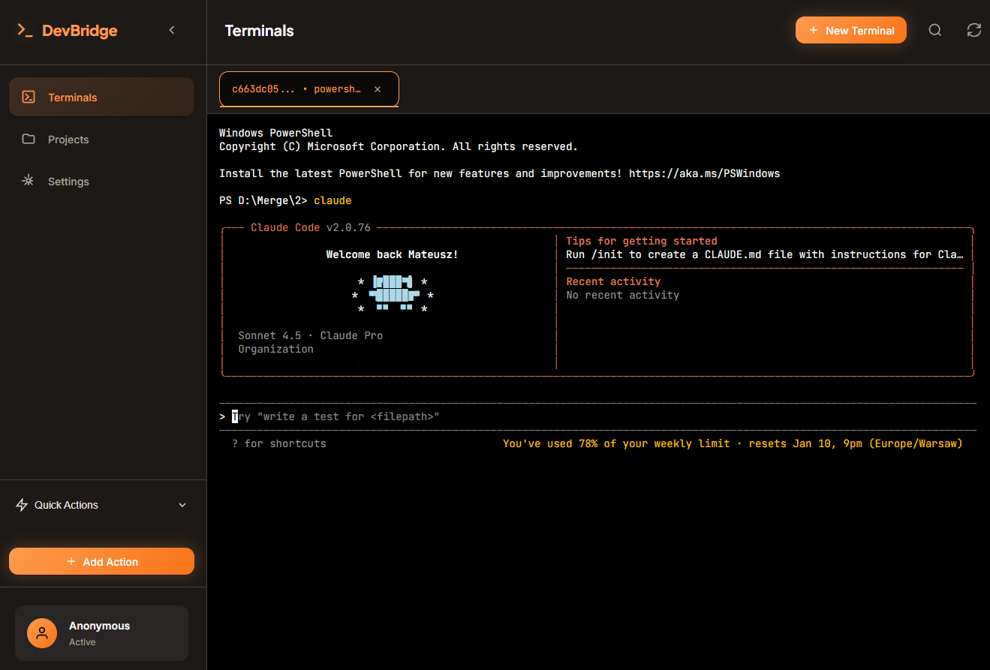The image size is (990, 670).
Task: Click the "Active" status under Anonymous
Action: (83, 642)
